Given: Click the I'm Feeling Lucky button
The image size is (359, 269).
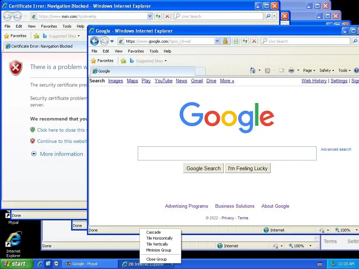Looking at the screenshot, I should (248, 168).
